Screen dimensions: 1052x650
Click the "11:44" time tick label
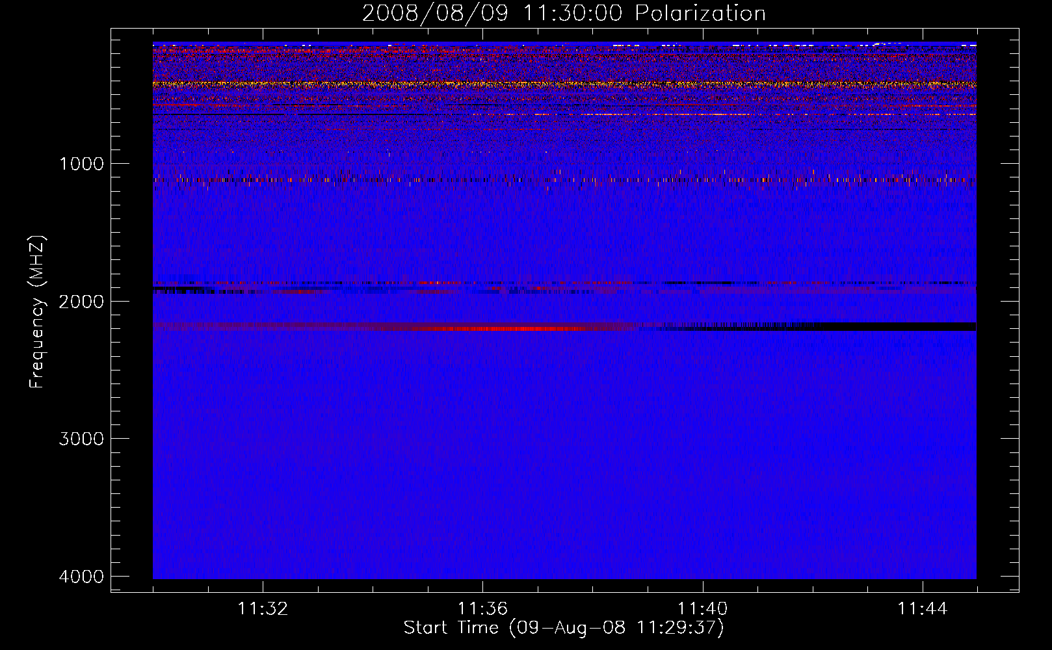pos(923,609)
